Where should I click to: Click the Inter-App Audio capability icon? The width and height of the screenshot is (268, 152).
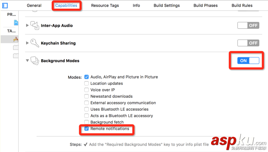[35, 25]
